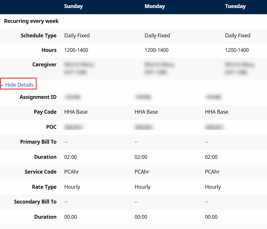Viewport: 267px width, 229px height.
Task: Click Sunday's Assignment ID value
Action: [x=73, y=97]
